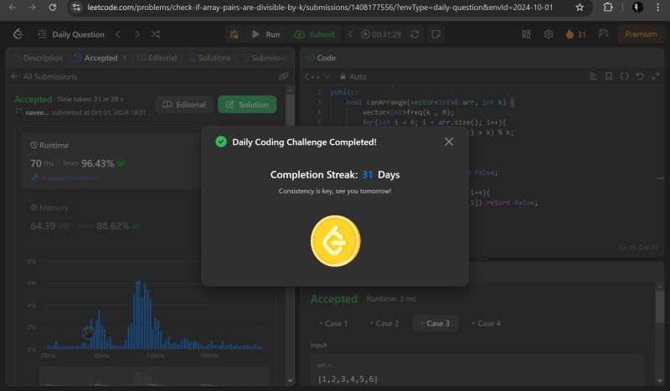Click the Editorial button in submission header

(x=184, y=105)
